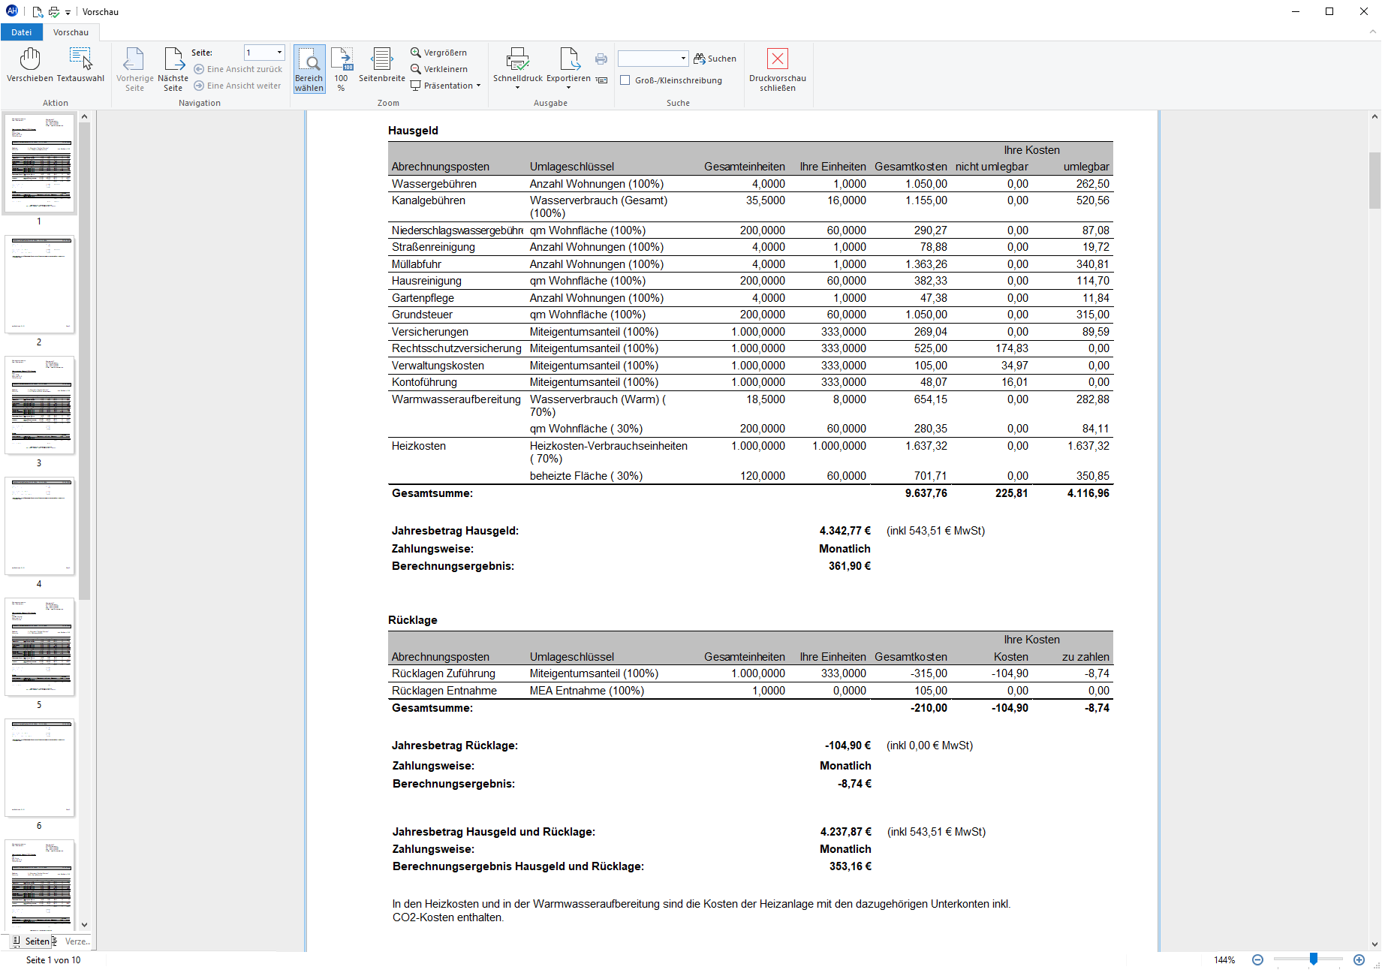Activate the Textauswahl tool

80,65
